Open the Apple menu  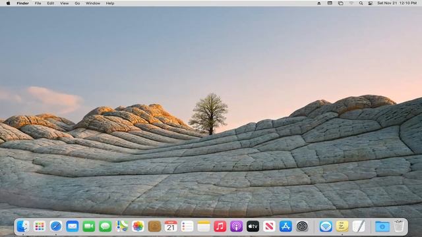click(x=9, y=3)
